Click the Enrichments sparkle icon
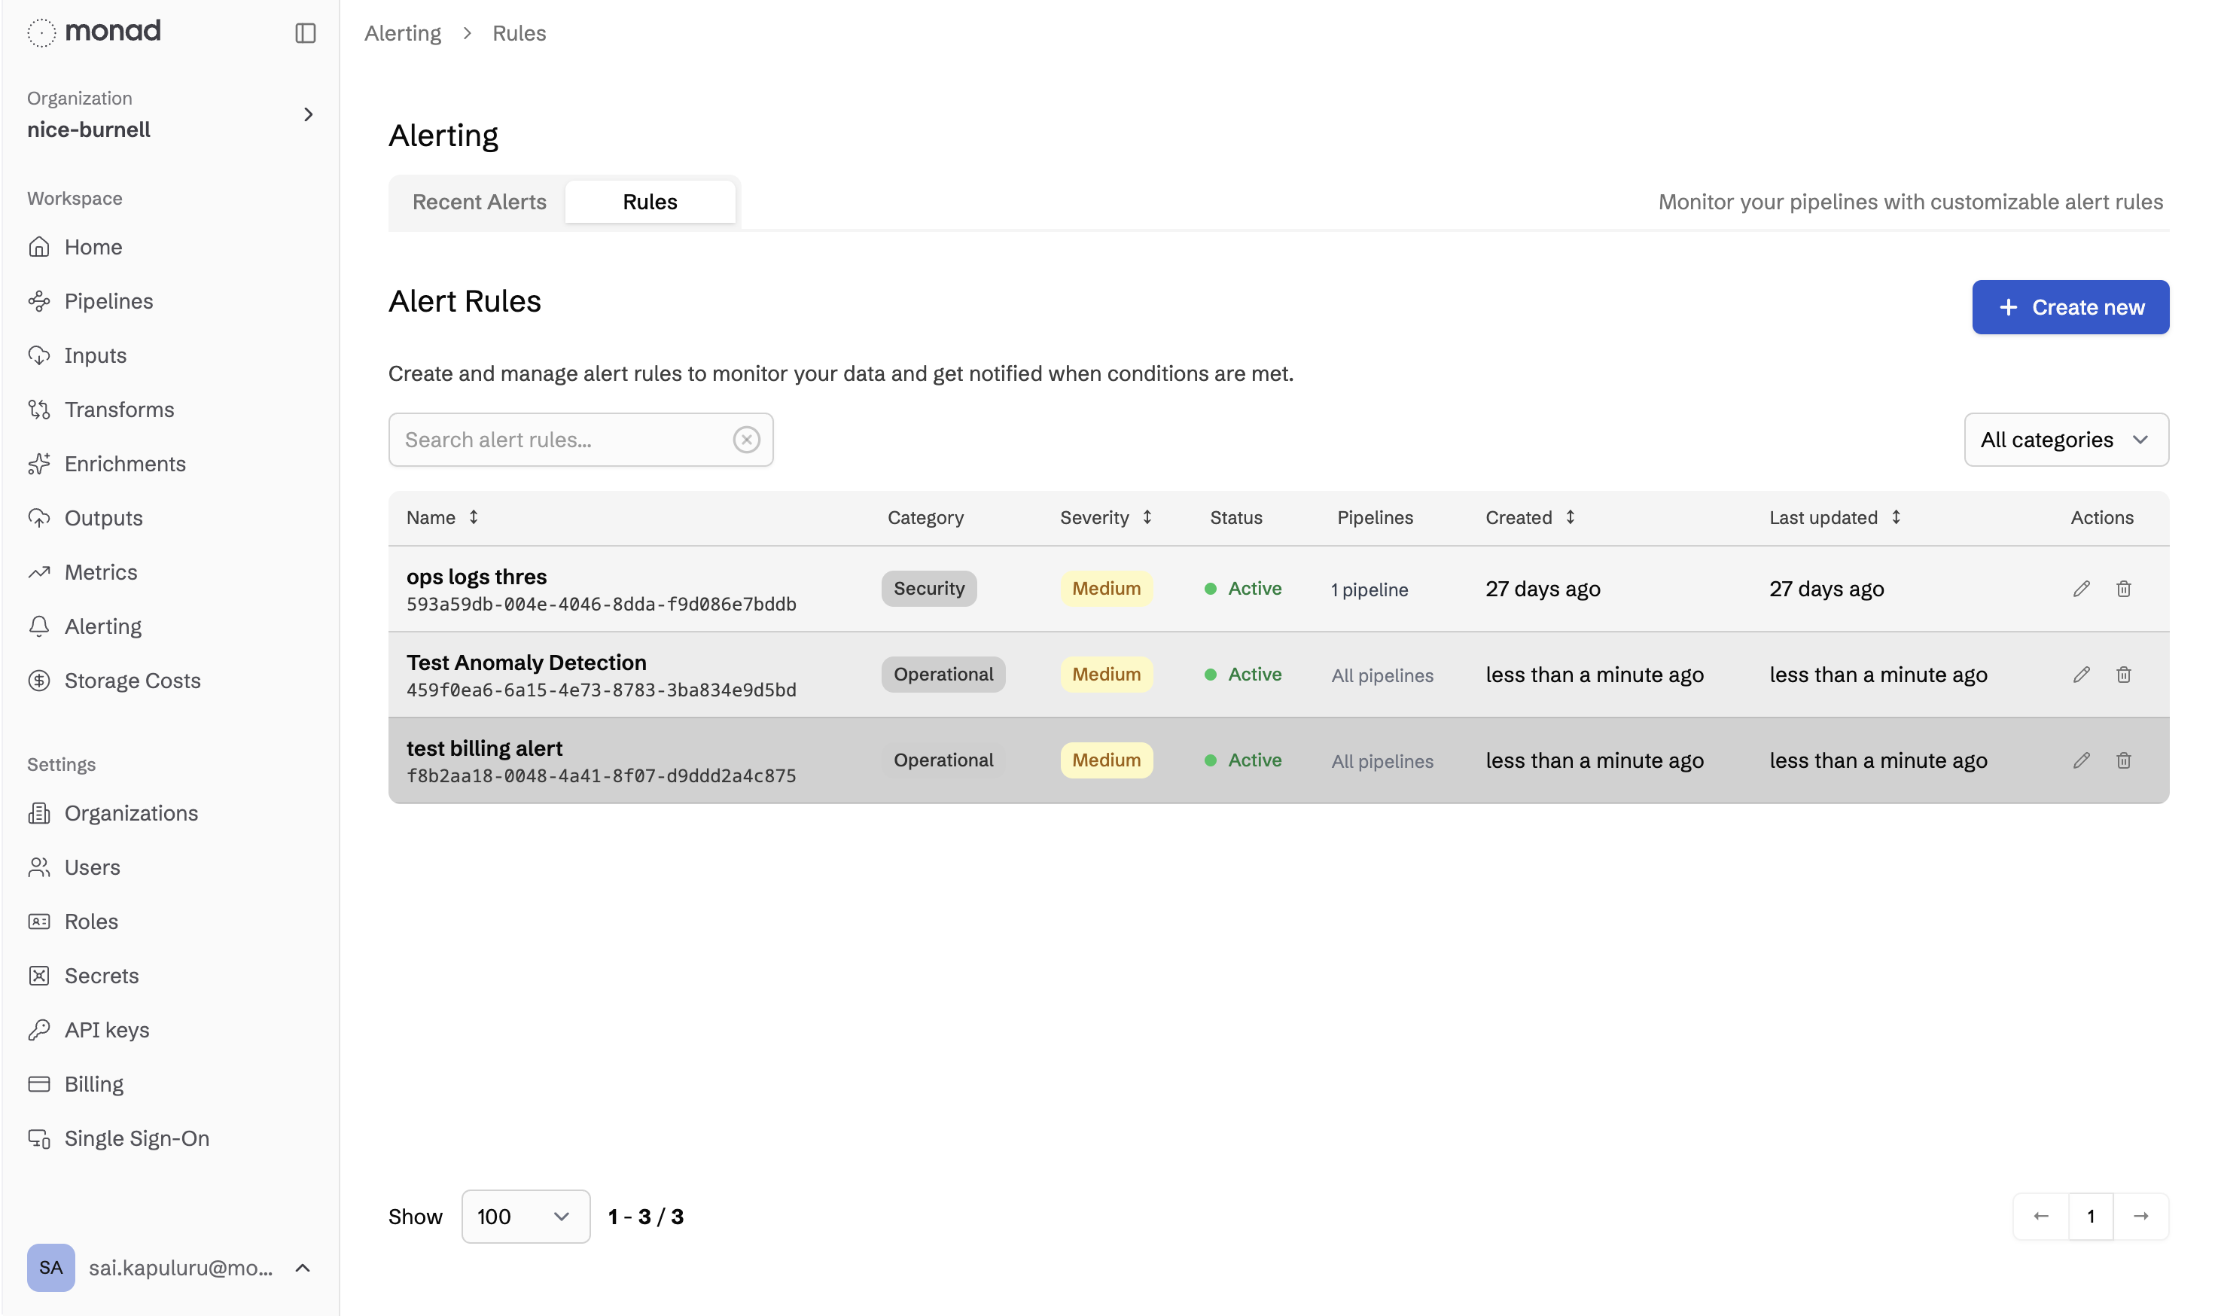 [x=39, y=463]
